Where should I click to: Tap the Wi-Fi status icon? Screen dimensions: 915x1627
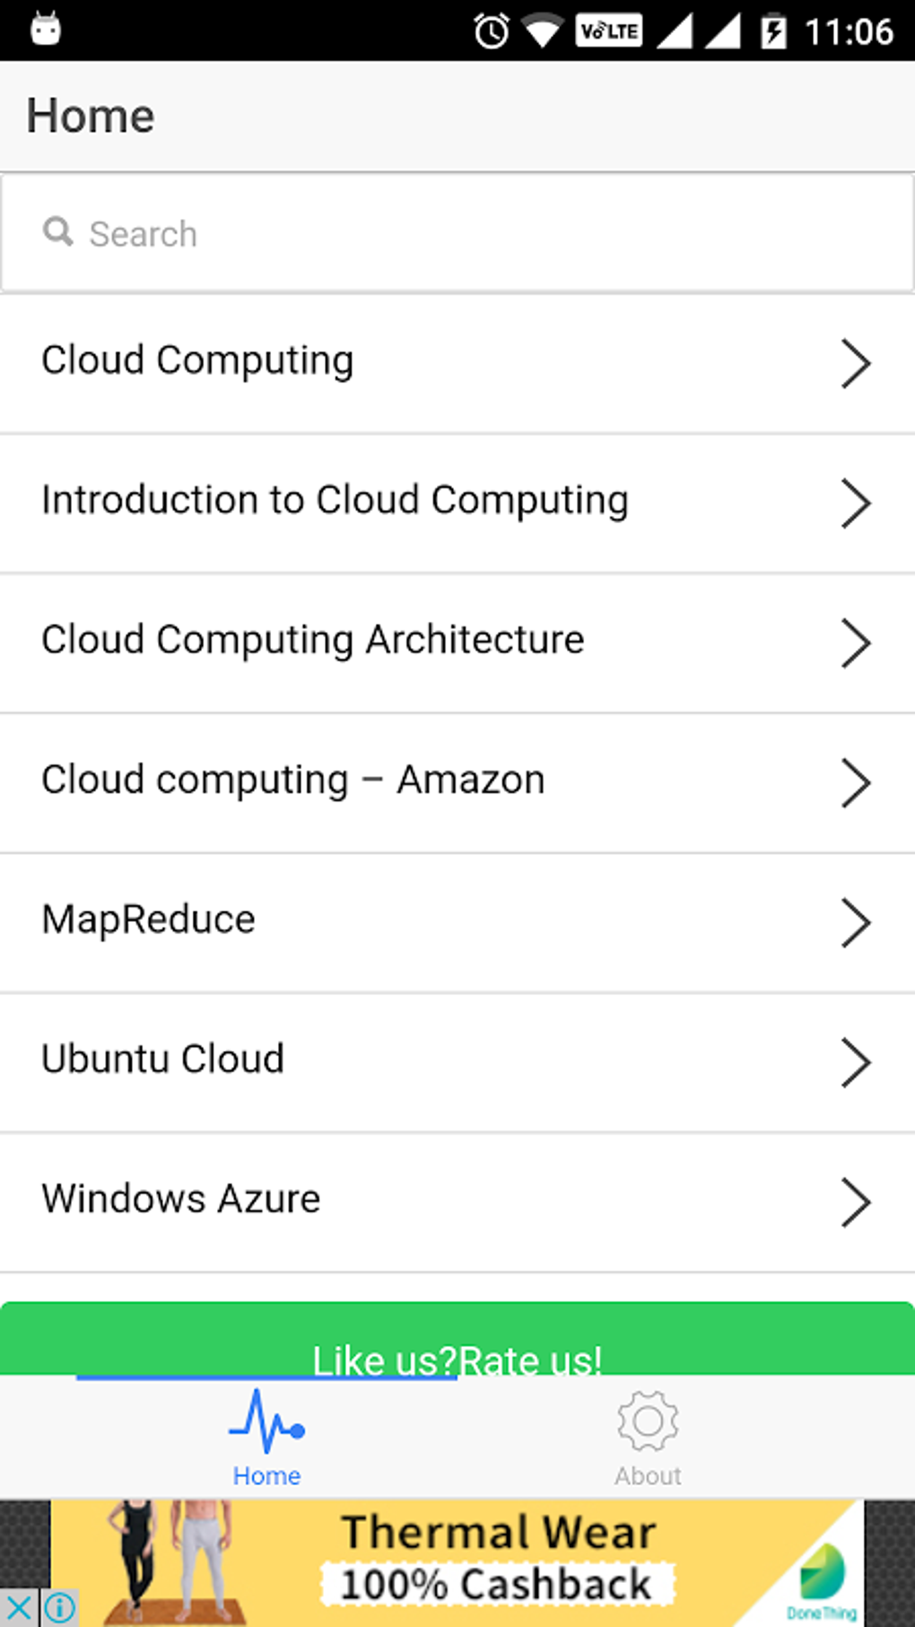[541, 32]
